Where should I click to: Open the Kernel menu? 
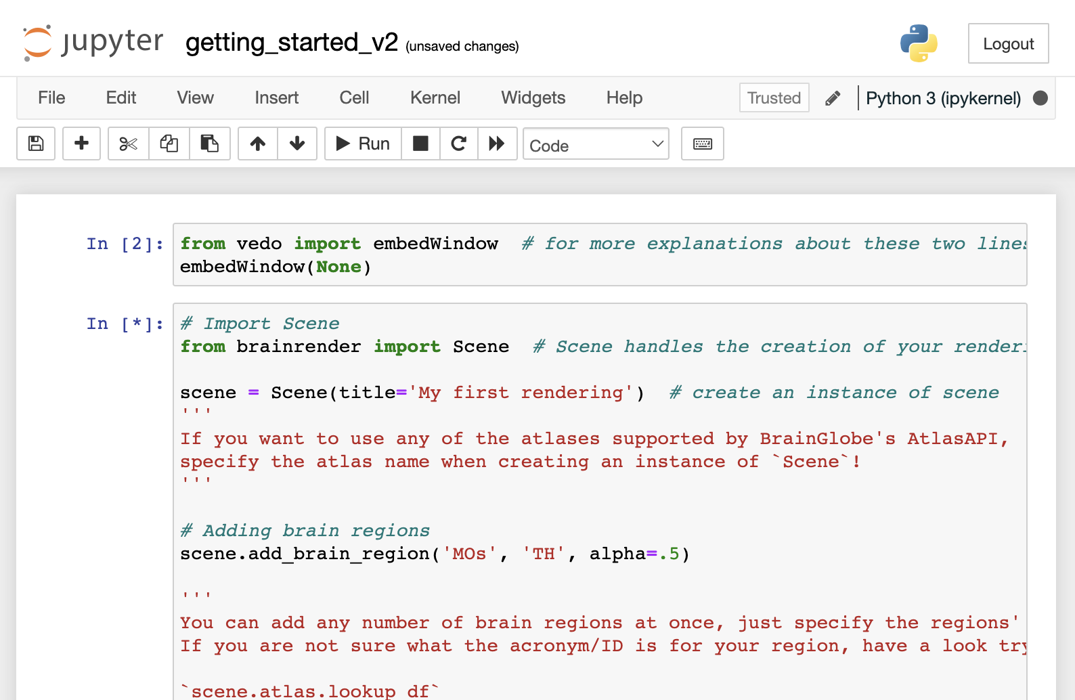435,98
